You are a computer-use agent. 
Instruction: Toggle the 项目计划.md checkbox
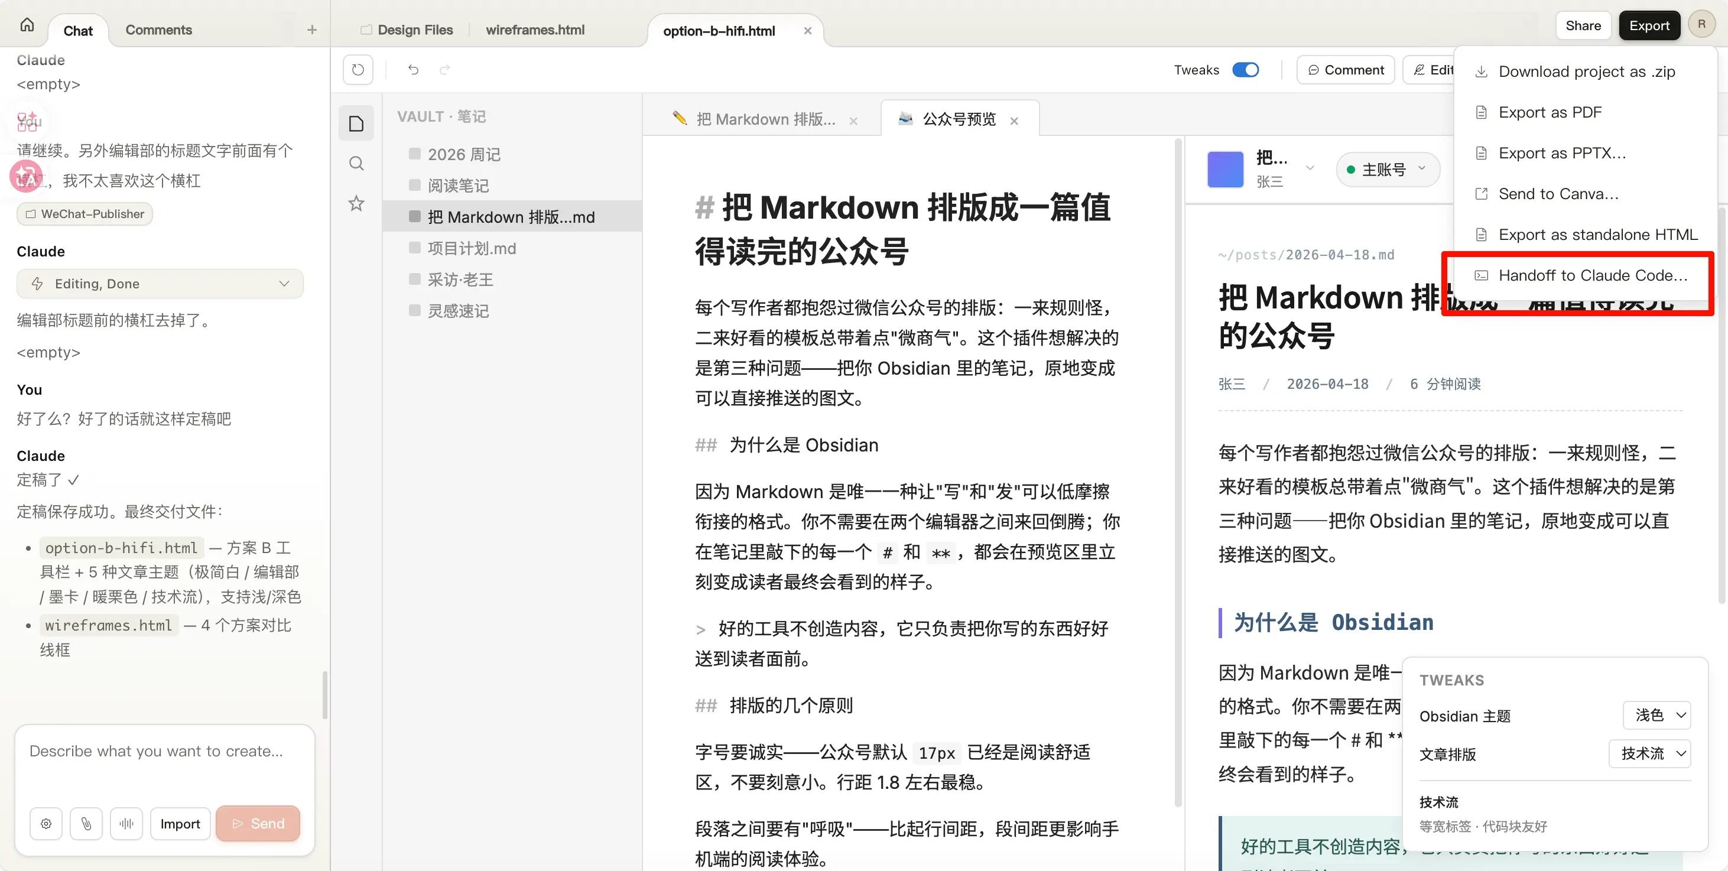click(x=414, y=248)
